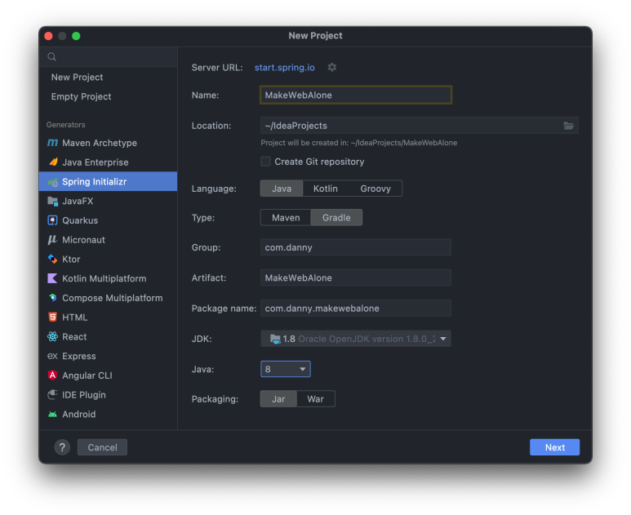The width and height of the screenshot is (631, 515).
Task: Click the Name input field
Action: pyautogui.click(x=356, y=95)
